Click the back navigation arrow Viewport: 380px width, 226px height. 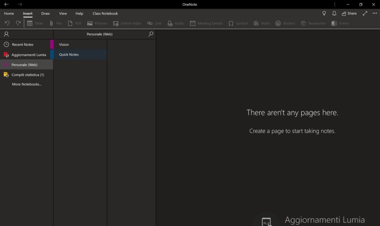[6, 4]
